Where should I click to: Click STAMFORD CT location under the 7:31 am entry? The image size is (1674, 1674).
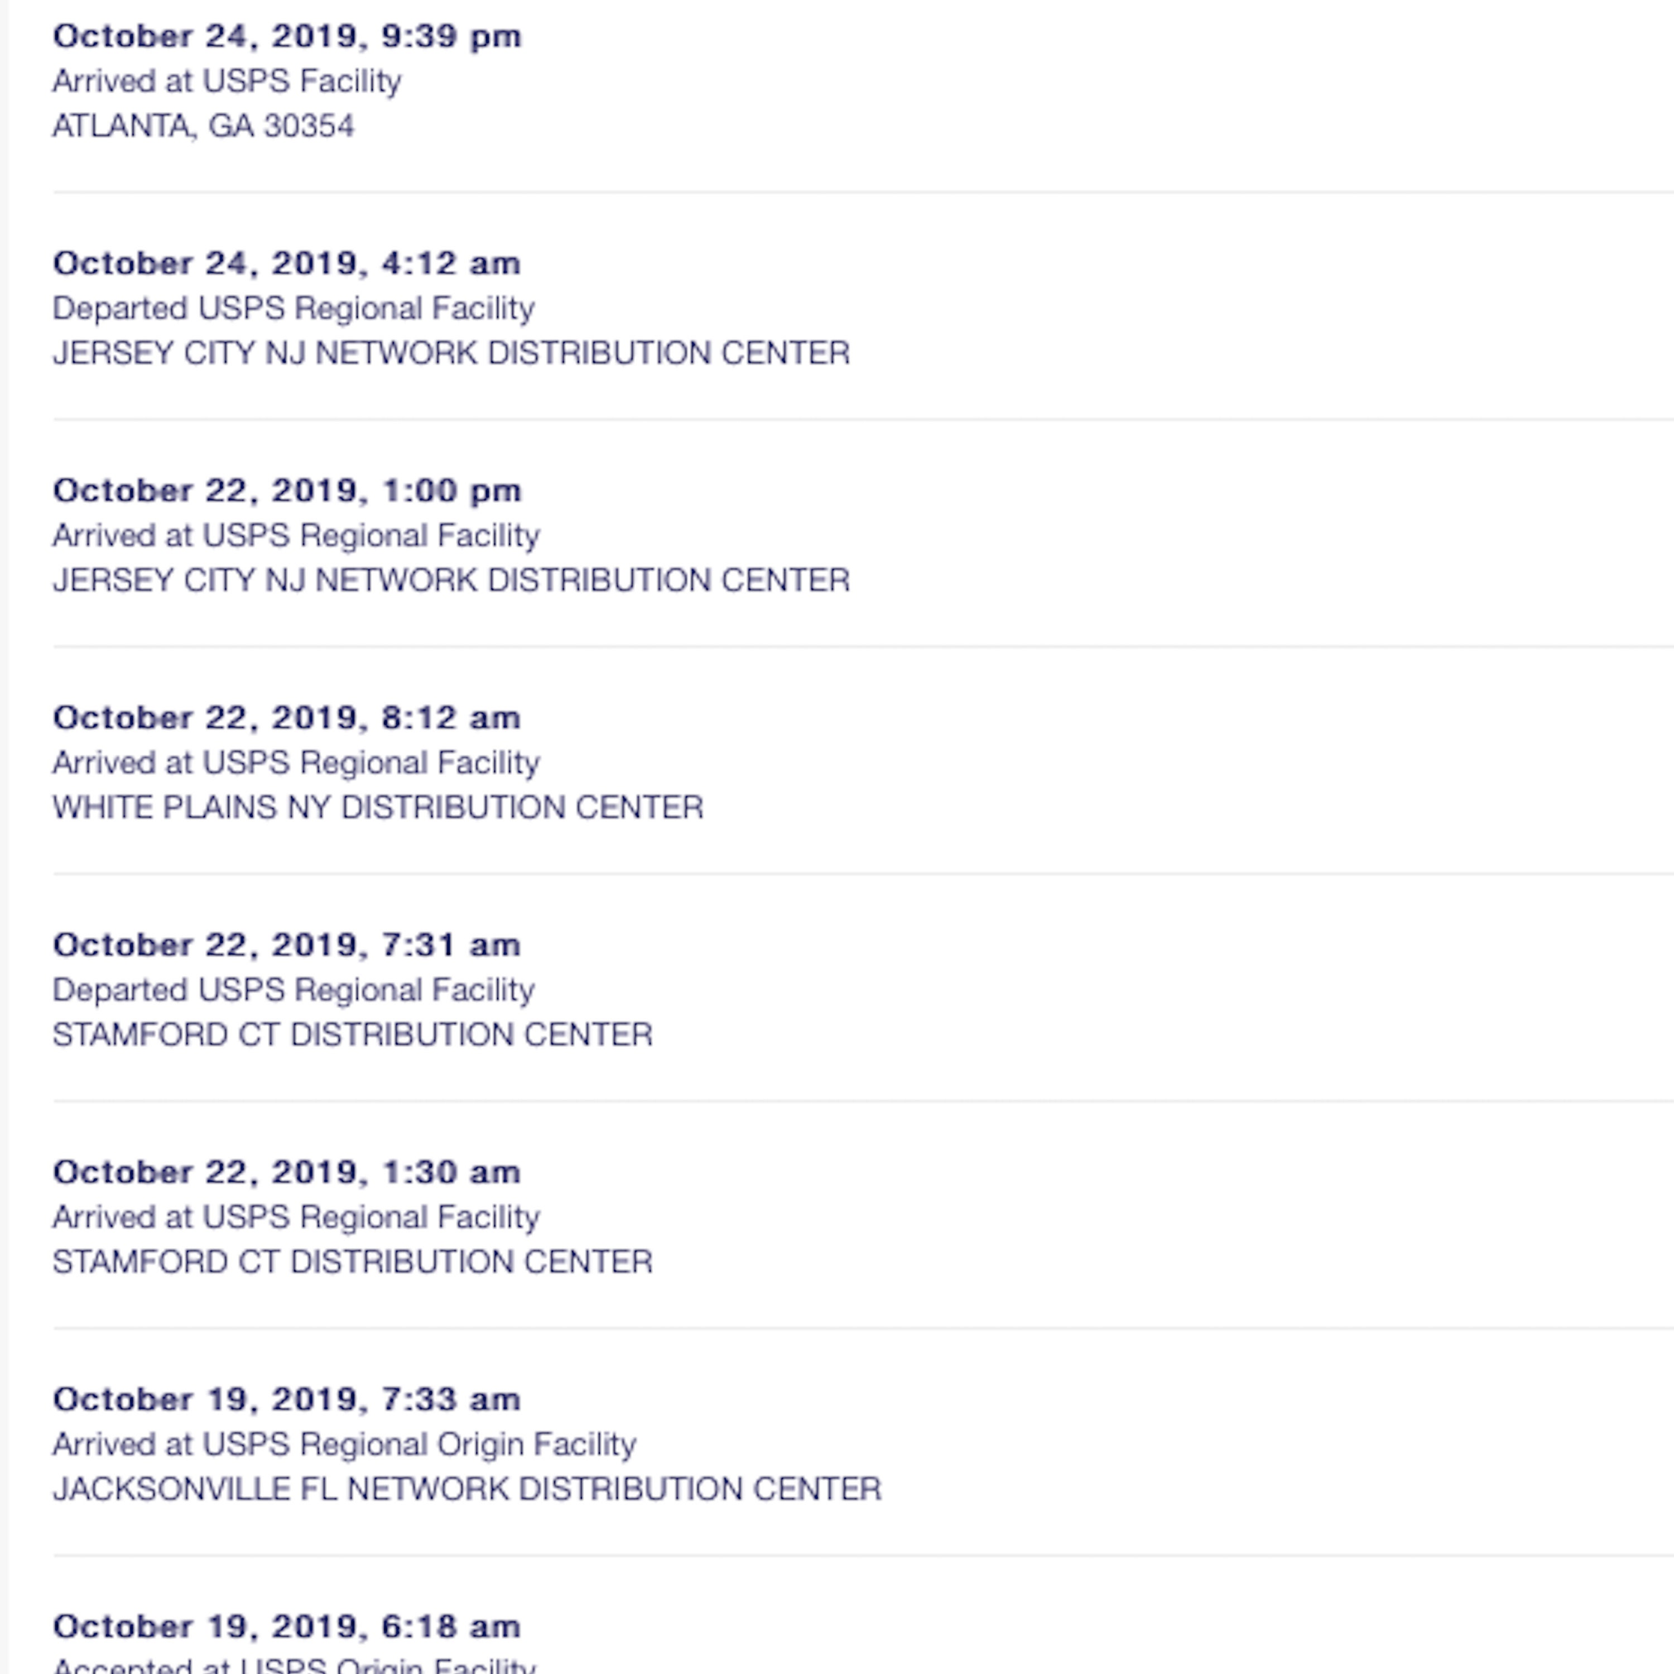pos(353,1035)
